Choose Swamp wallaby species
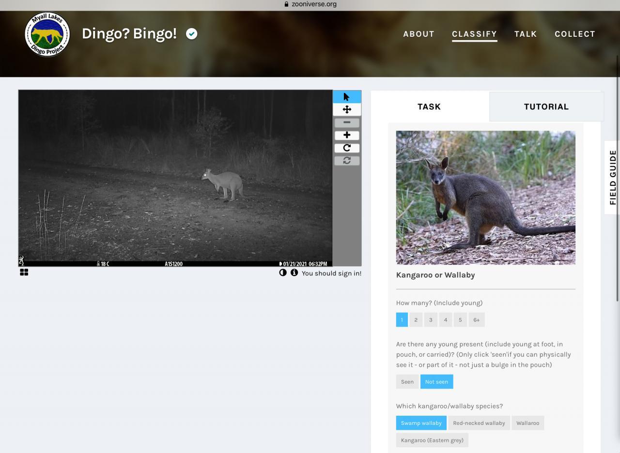620x453 pixels. [421, 423]
